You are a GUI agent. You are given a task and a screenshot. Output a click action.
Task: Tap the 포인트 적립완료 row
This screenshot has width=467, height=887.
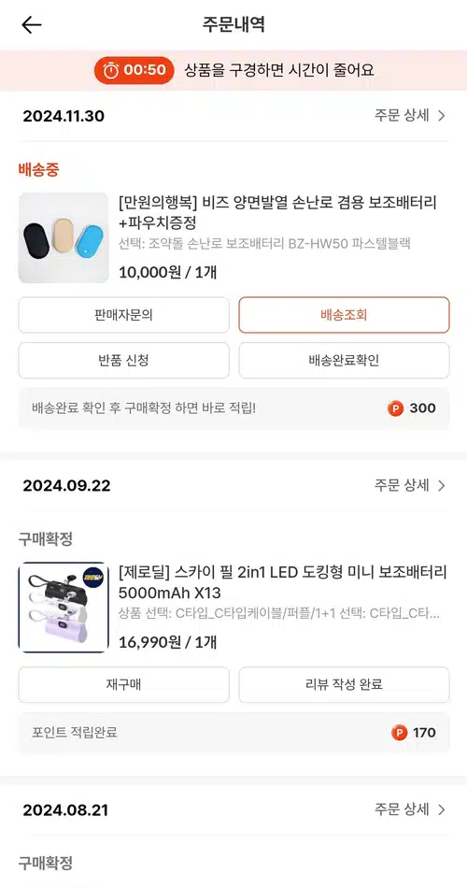click(x=234, y=733)
